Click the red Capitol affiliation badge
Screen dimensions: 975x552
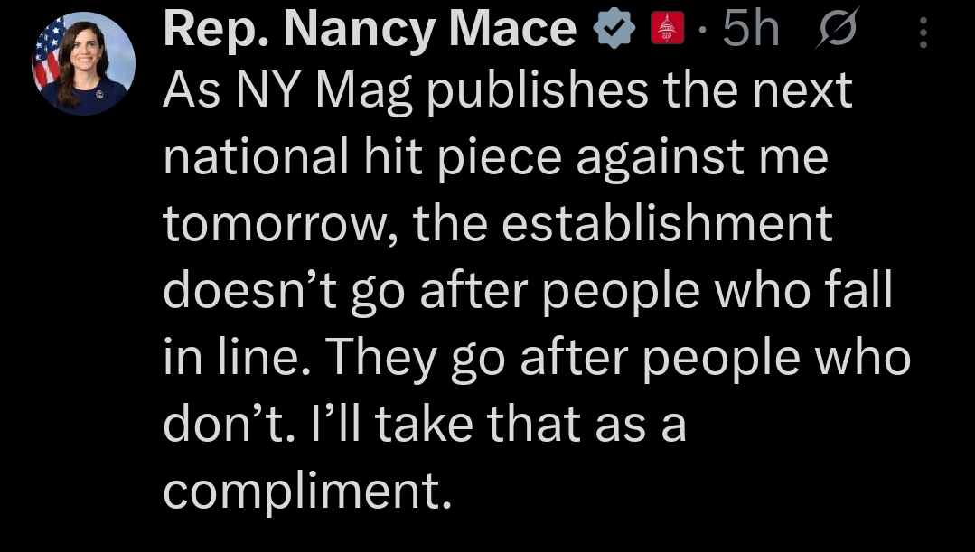click(x=666, y=31)
